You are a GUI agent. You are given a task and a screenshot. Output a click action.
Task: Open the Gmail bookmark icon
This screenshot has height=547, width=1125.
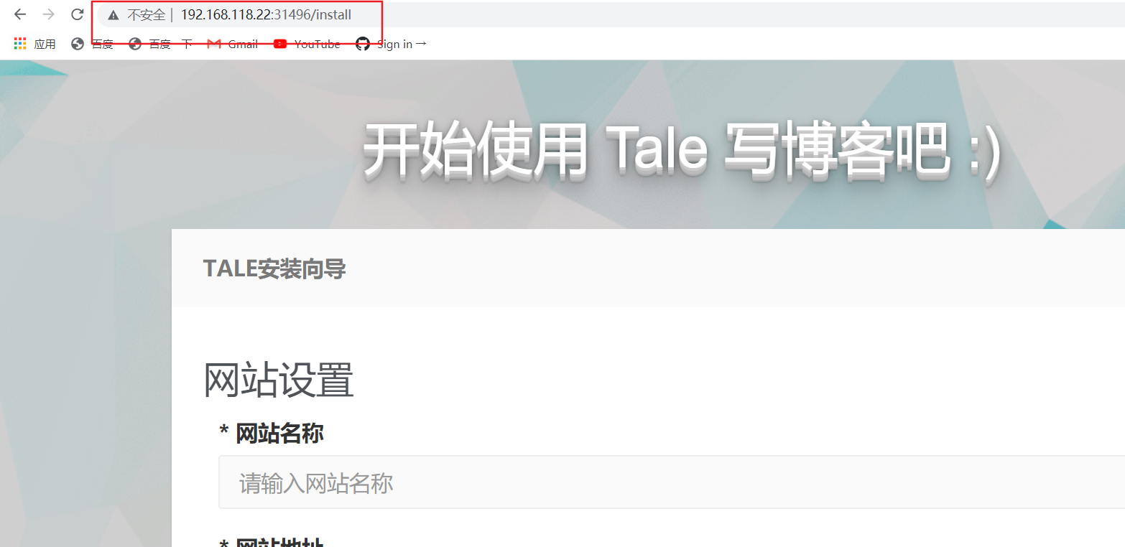(x=213, y=44)
